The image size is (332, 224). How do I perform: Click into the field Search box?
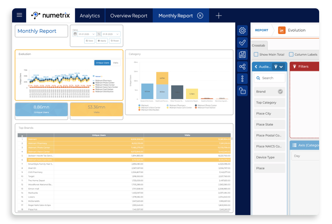[x=269, y=78]
